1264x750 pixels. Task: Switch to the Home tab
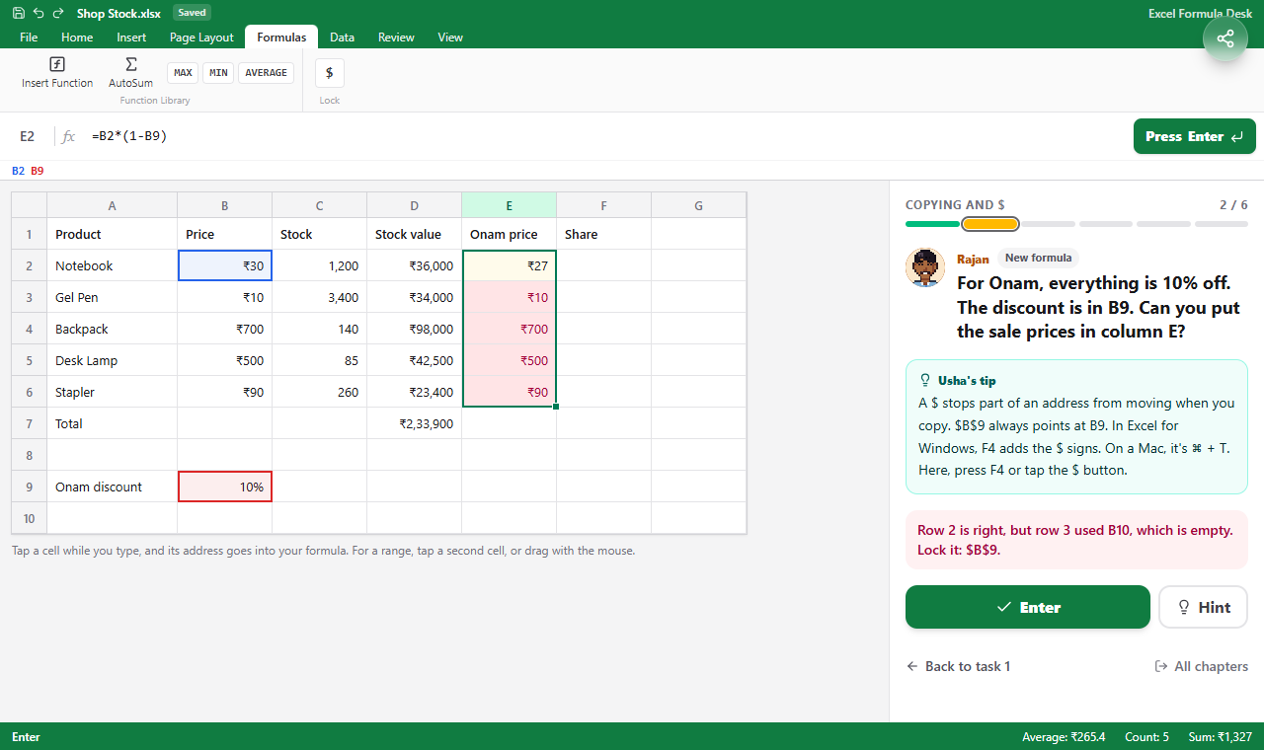click(x=77, y=37)
